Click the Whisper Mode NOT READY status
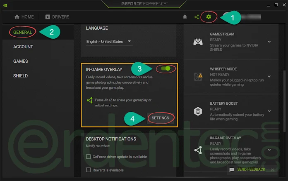The image size is (288, 181). (220, 75)
